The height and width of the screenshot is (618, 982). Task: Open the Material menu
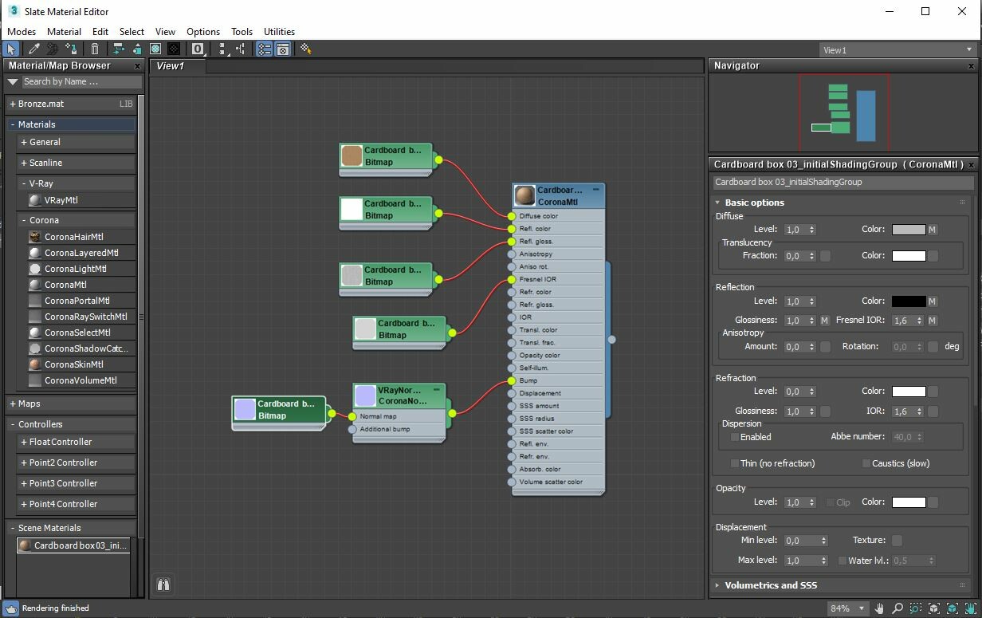click(x=64, y=32)
